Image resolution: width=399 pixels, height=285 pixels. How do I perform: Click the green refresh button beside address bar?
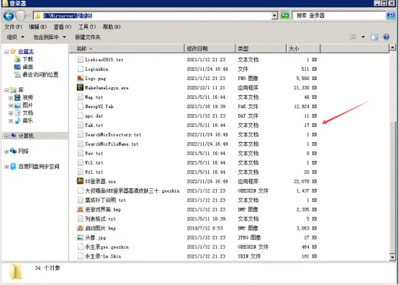pos(285,16)
